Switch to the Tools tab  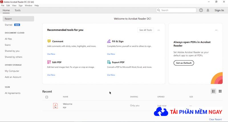[18, 10]
